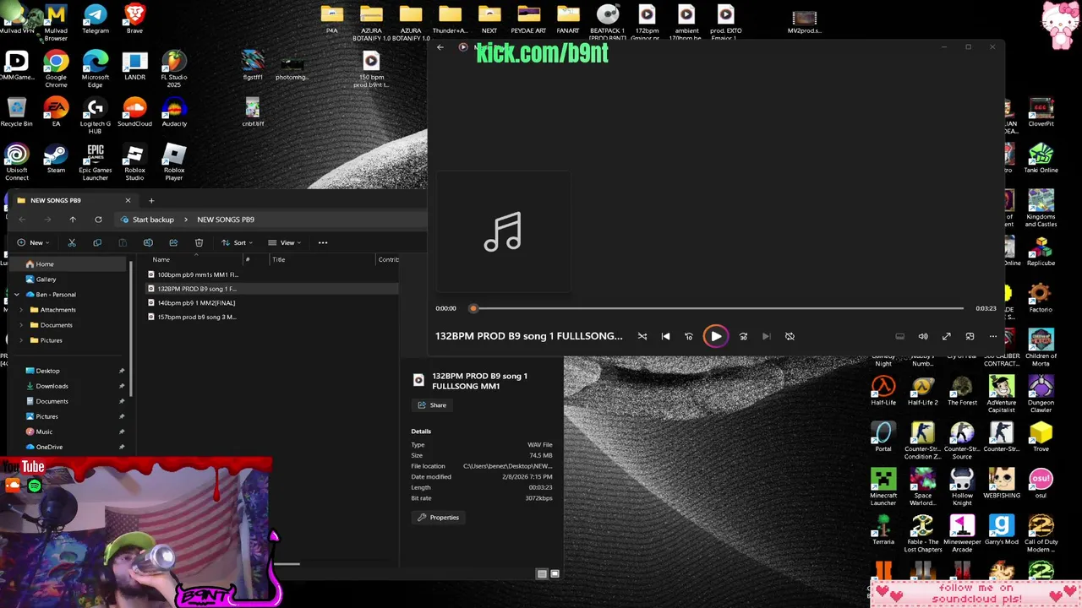Open the Minecraft Launcher desktop icon
The height and width of the screenshot is (608, 1082).
(883, 487)
